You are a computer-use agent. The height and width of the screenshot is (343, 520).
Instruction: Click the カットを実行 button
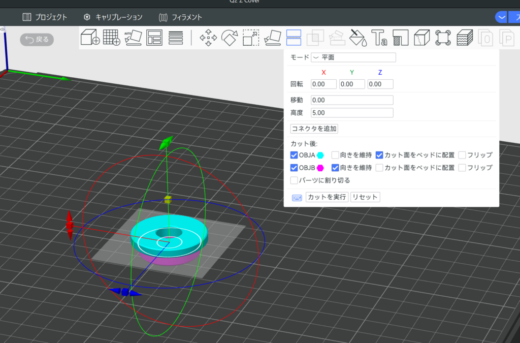[x=327, y=197]
